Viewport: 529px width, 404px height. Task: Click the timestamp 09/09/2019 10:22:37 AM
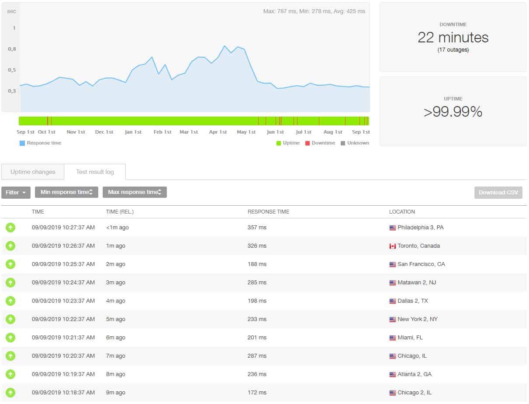(x=63, y=319)
